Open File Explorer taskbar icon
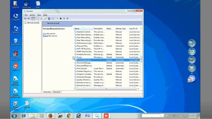This screenshot has width=212, height=119. click(x=32, y=116)
